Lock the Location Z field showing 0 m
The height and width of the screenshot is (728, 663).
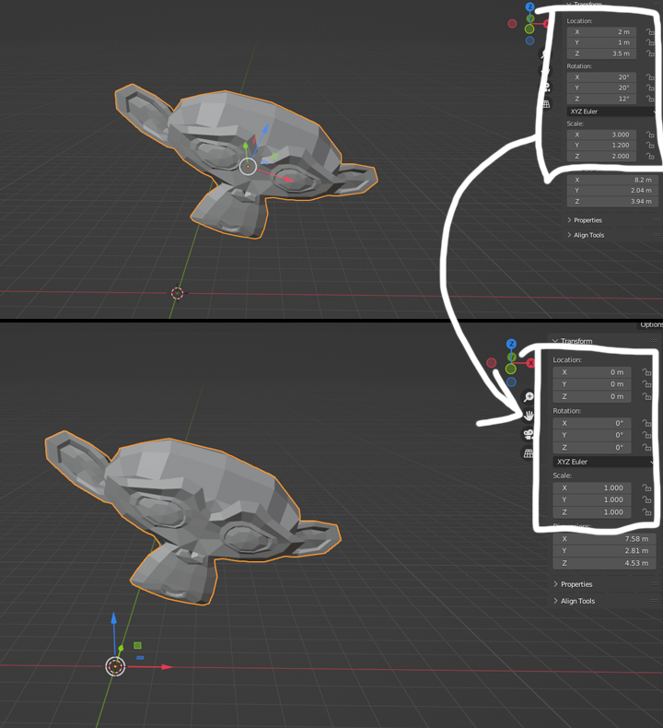[646, 396]
